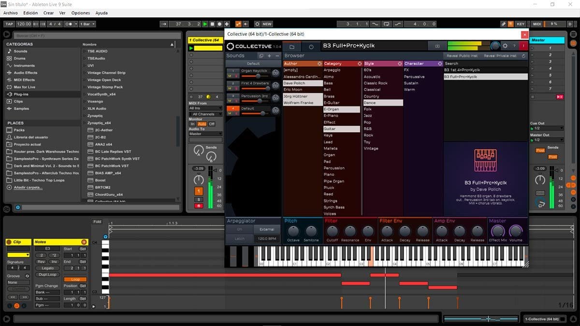The height and width of the screenshot is (326, 580).
Task: Open the yellow clip color dropdown
Action: tap(18, 255)
